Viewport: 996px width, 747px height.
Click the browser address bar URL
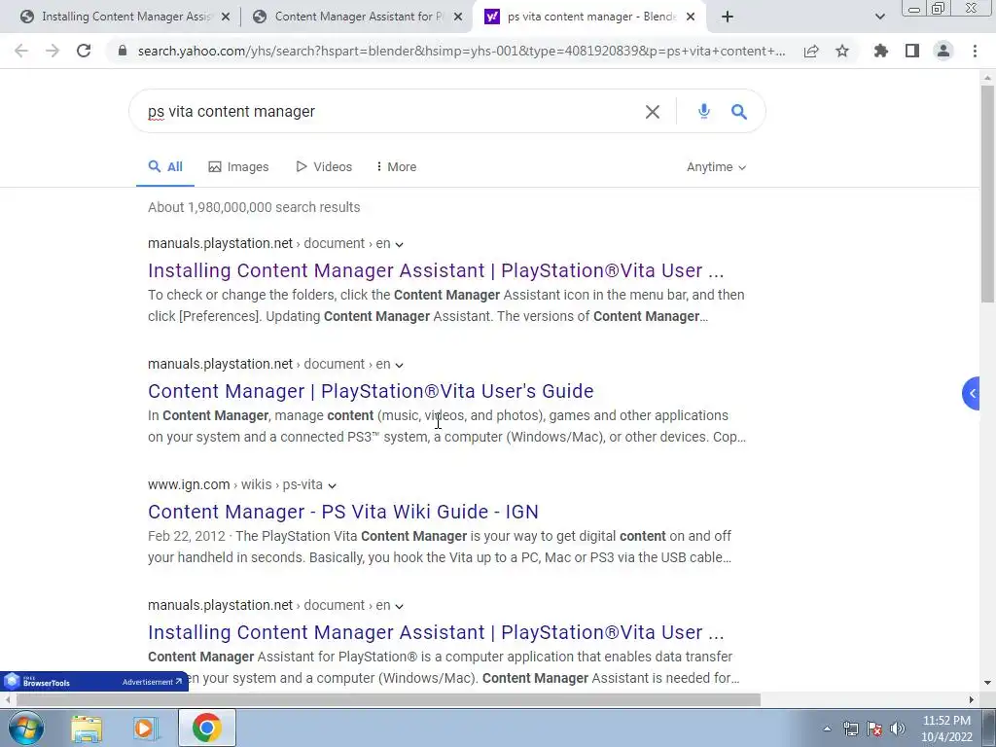(461, 51)
